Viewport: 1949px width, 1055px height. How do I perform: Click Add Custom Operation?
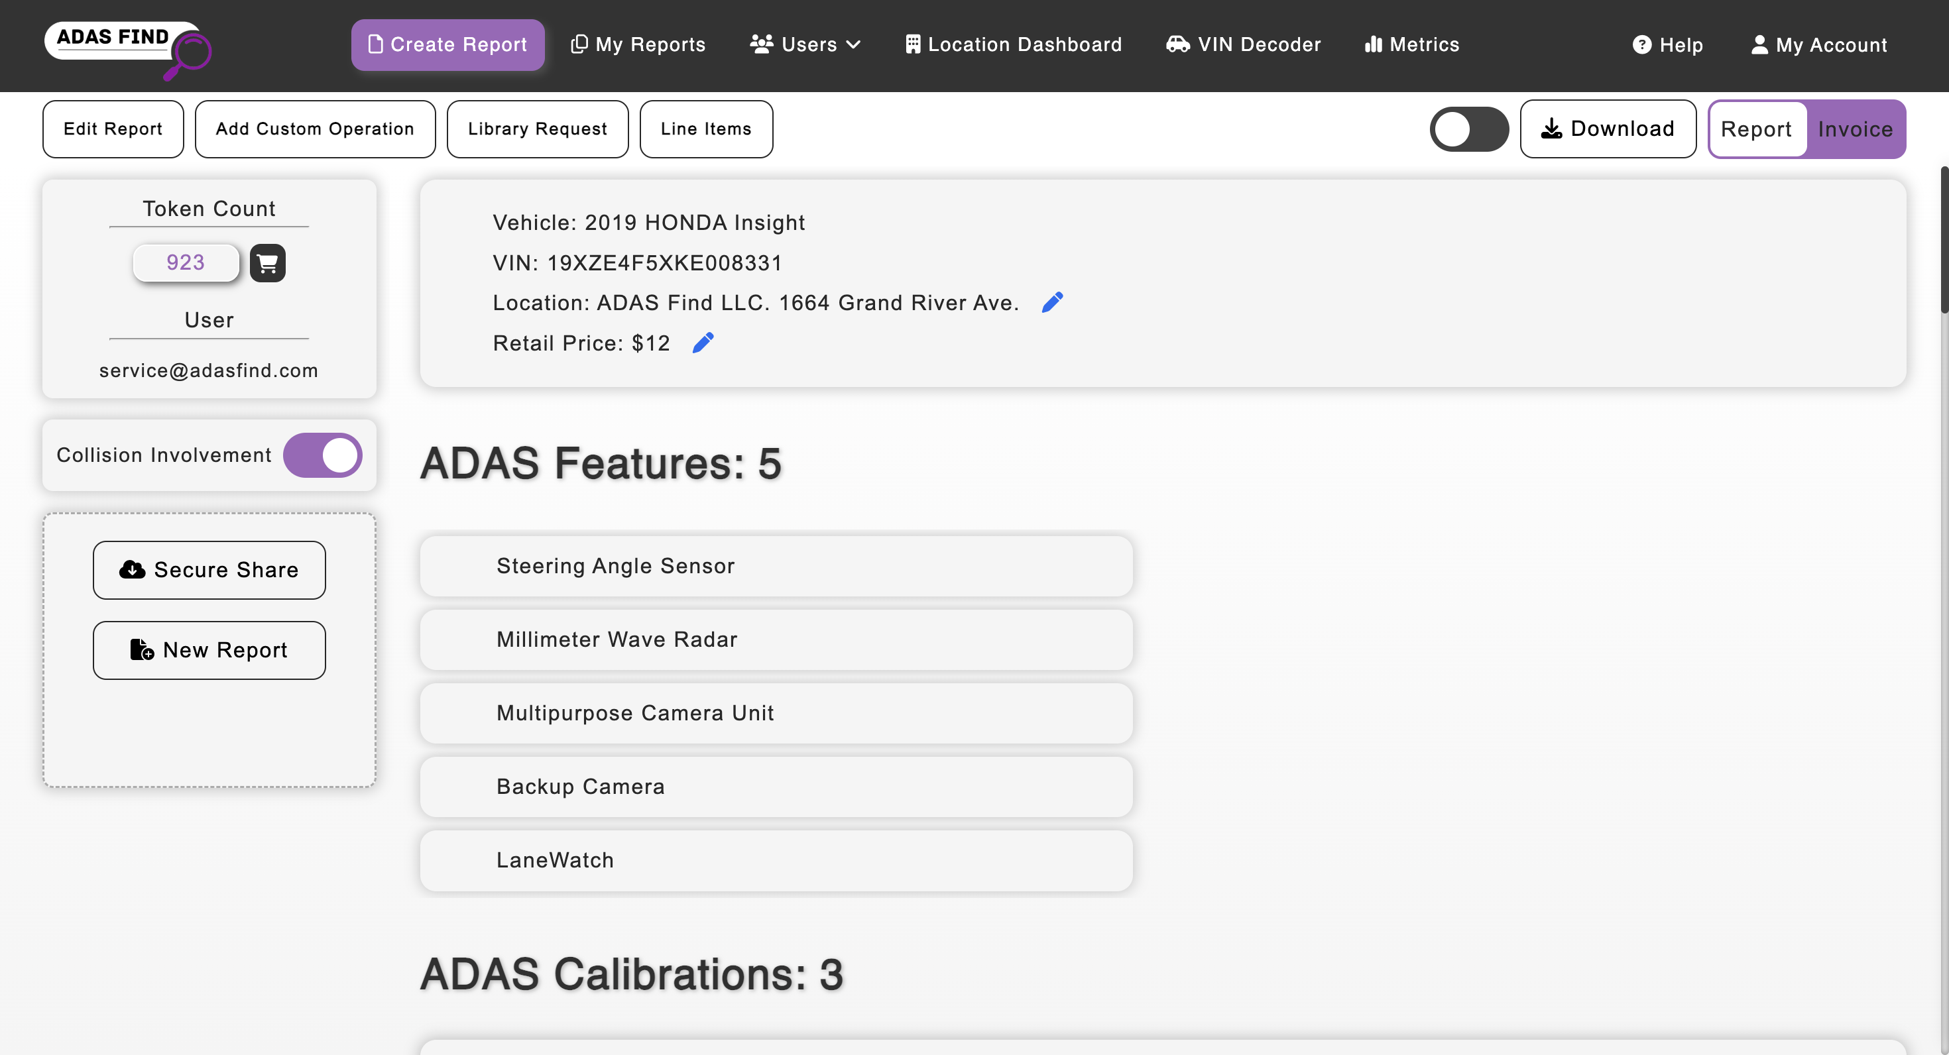pos(315,129)
